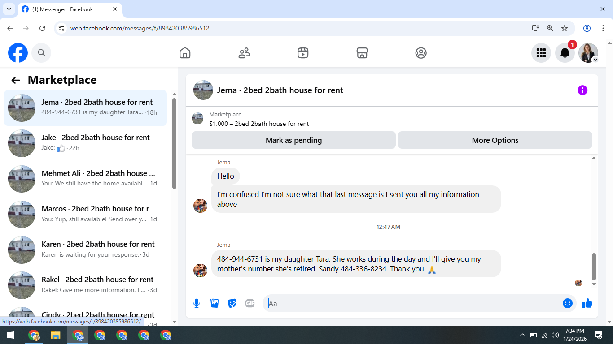Open a new browser tab
This screenshot has width=613, height=344.
coord(131,9)
